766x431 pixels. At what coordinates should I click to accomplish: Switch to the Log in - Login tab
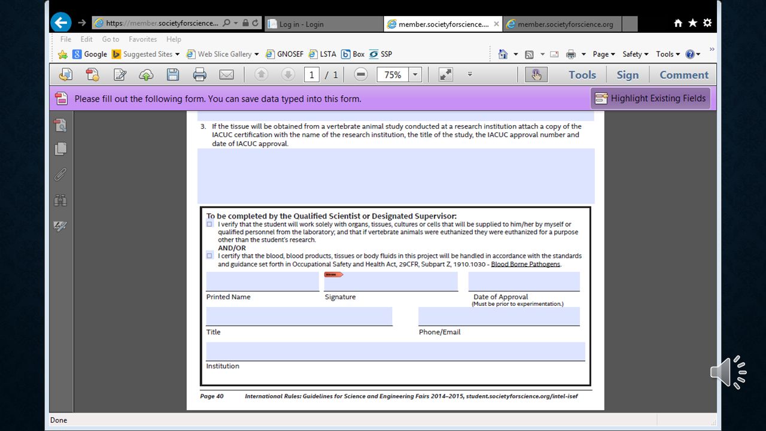point(323,24)
